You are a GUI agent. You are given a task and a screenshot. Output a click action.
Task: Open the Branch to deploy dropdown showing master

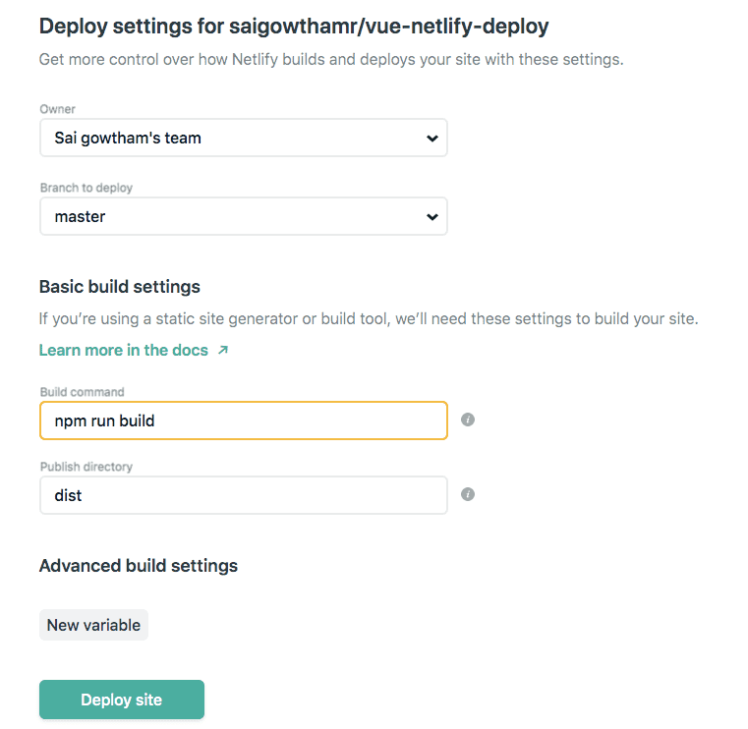point(244,216)
